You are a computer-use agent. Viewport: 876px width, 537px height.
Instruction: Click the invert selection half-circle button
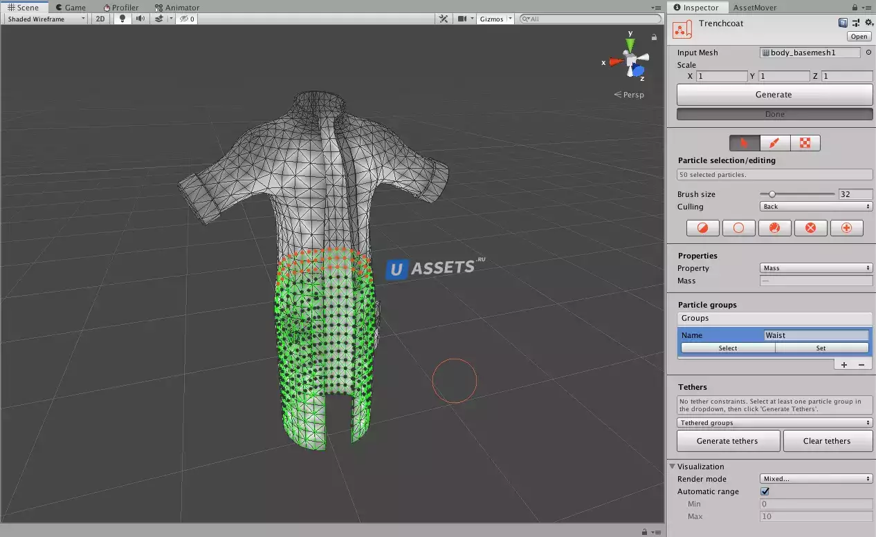point(703,228)
